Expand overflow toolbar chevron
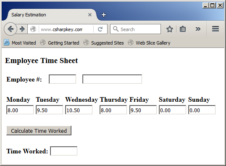Image resolution: width=226 pixels, height=166 pixels. point(198,29)
